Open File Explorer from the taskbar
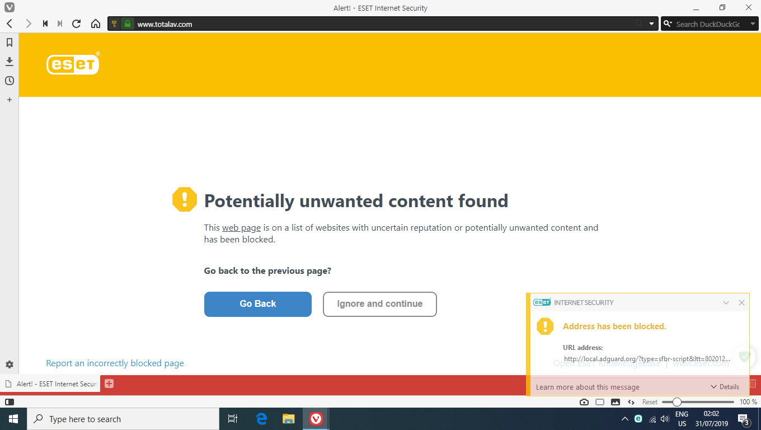This screenshot has width=761, height=430. tap(288, 419)
